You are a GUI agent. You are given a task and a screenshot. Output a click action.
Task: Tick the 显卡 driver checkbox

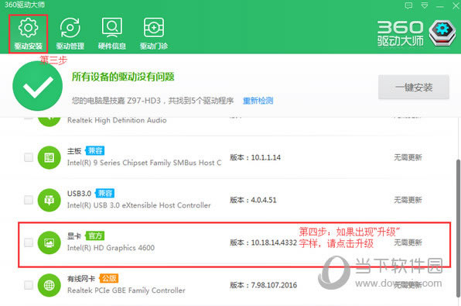pos(29,242)
